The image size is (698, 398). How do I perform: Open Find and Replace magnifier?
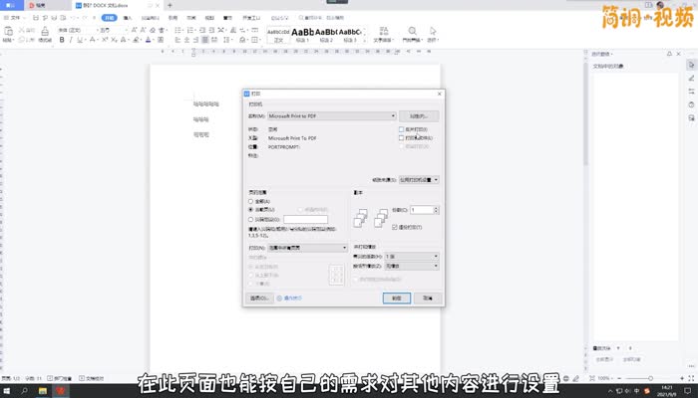pyautogui.click(x=413, y=31)
